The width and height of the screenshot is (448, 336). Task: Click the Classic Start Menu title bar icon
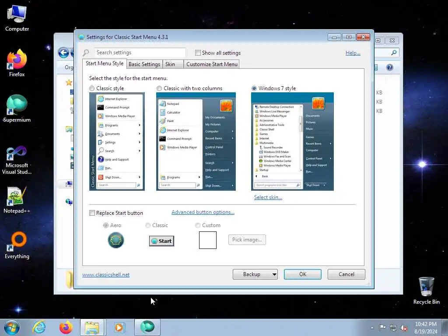(81, 37)
